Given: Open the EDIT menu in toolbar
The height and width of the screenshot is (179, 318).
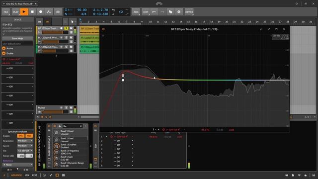Looking at the screenshot, I should click(146, 12).
